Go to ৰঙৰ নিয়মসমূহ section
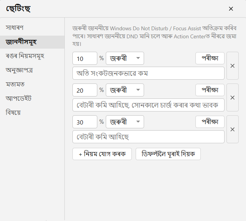This screenshot has width=246, height=221. (x=32, y=56)
